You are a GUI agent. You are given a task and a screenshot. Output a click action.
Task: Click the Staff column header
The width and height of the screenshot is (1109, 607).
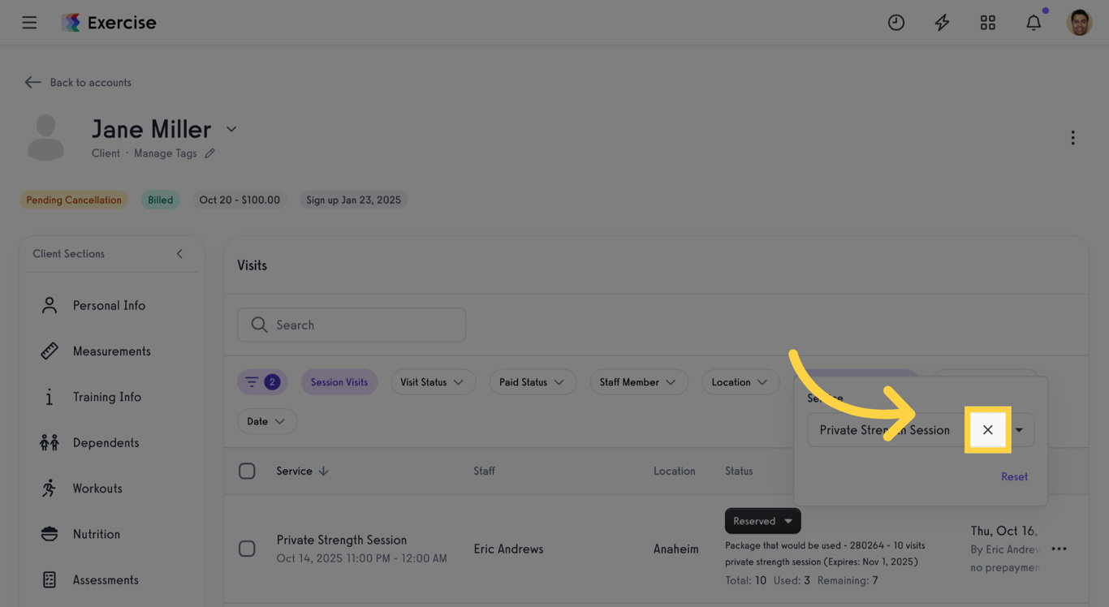(x=484, y=471)
